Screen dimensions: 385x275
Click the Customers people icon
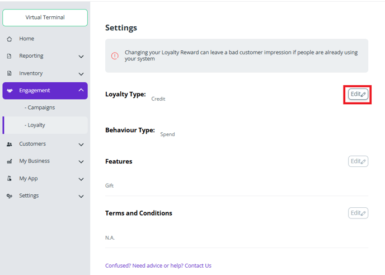tap(9, 145)
